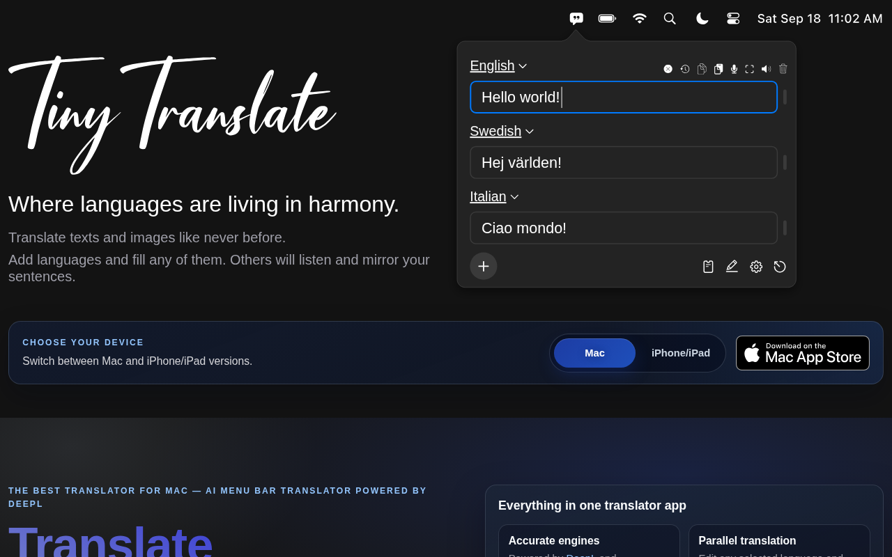This screenshot has width=892, height=557.
Task: Open Control Center from the menu bar
Action: coord(733,19)
